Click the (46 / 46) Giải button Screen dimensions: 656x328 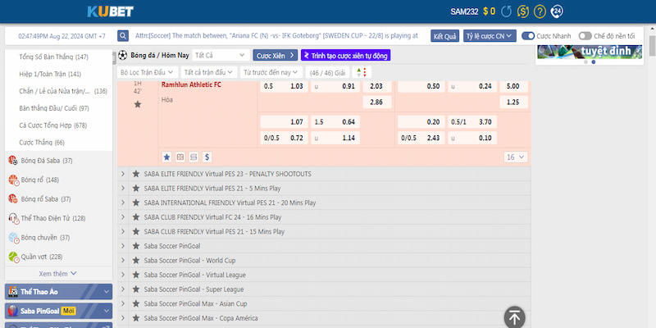coord(327,72)
